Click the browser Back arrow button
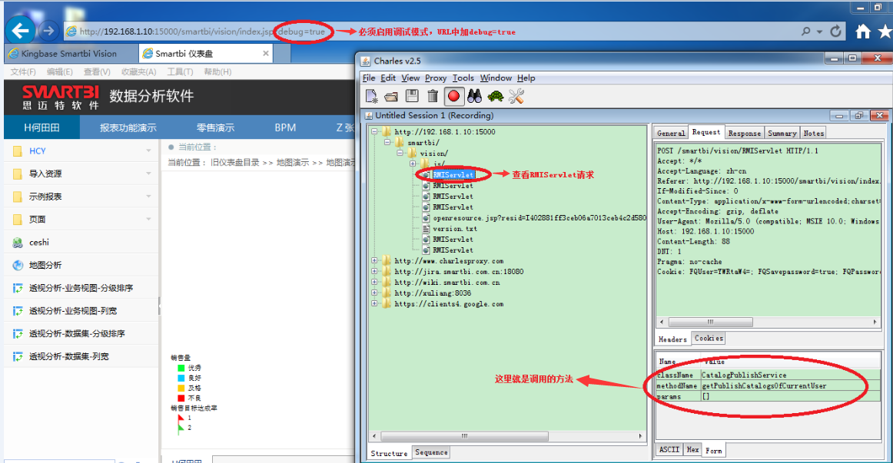Screen dimensions: 893x463 coord(20,31)
